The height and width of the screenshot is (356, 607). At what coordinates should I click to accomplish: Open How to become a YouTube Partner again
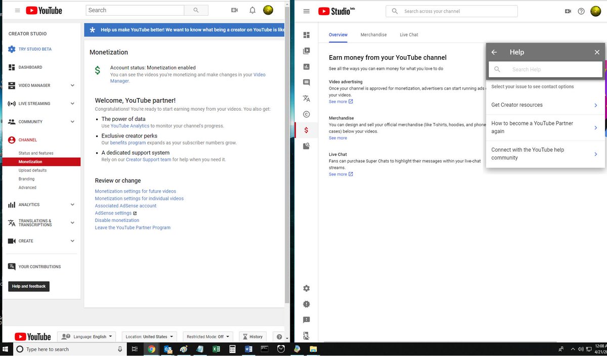pyautogui.click(x=545, y=127)
